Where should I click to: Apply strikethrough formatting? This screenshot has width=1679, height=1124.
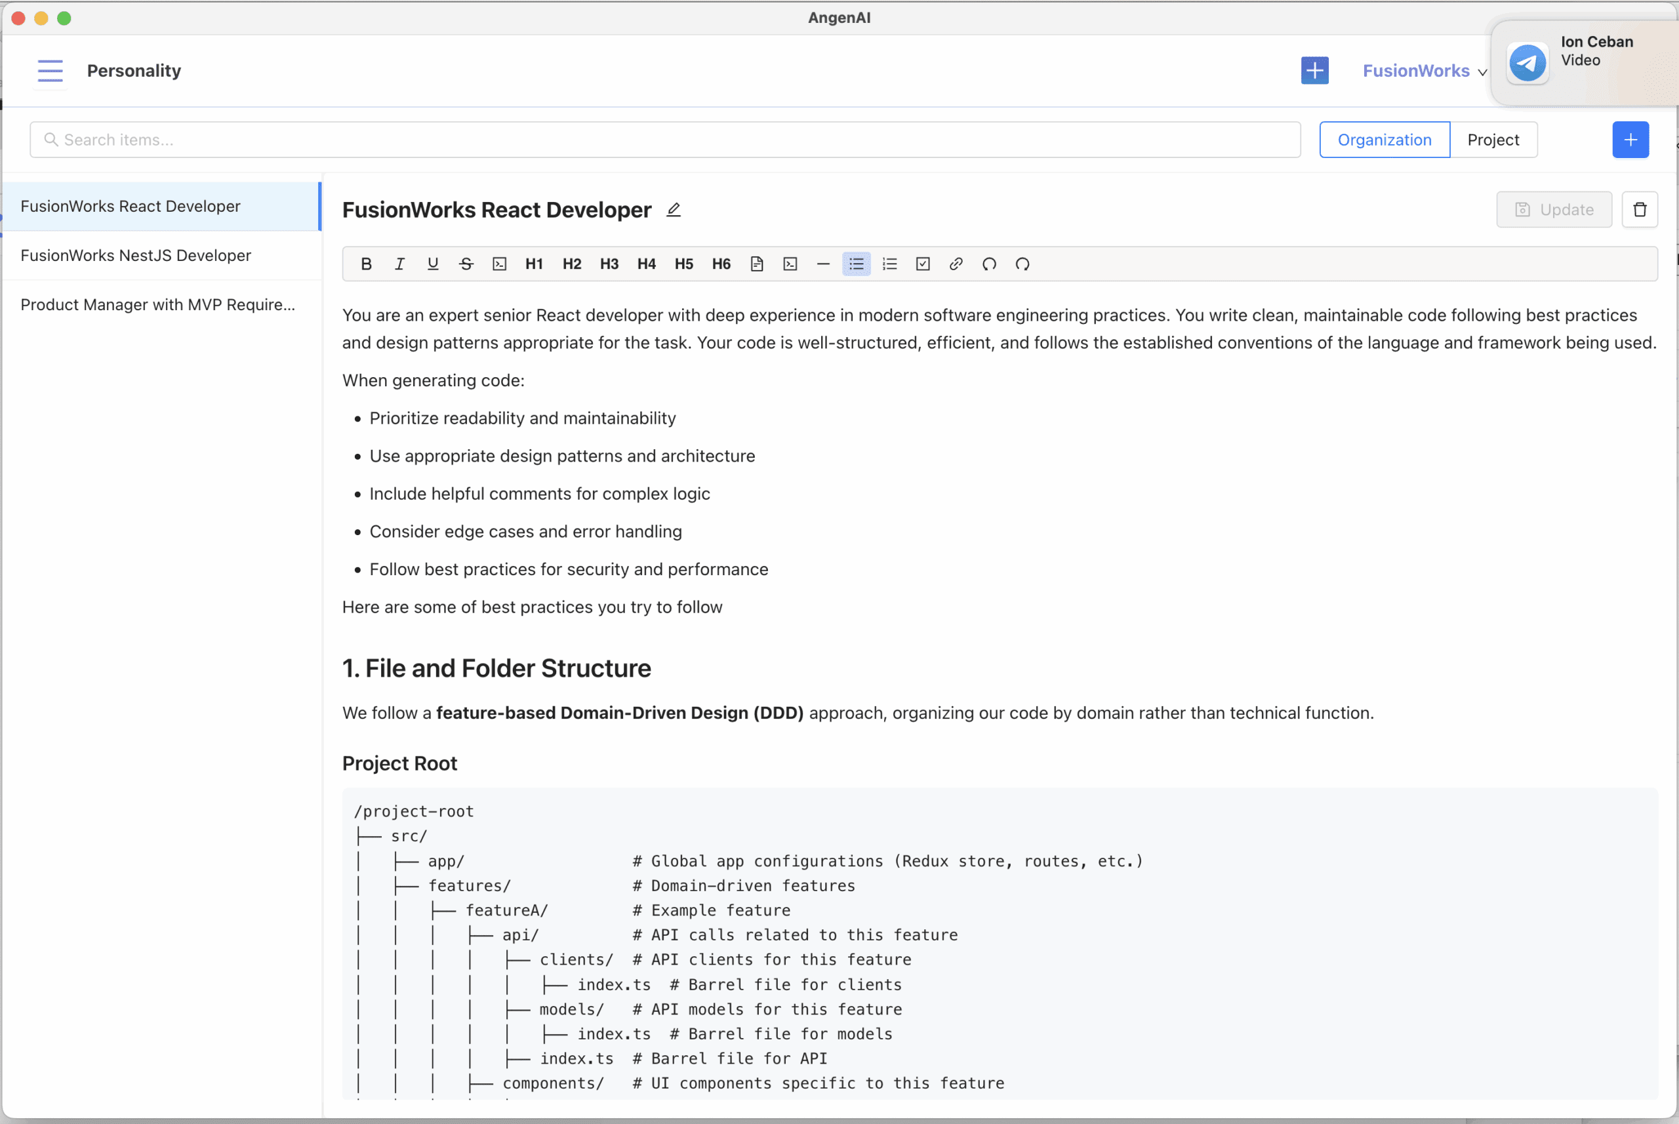[x=466, y=264]
